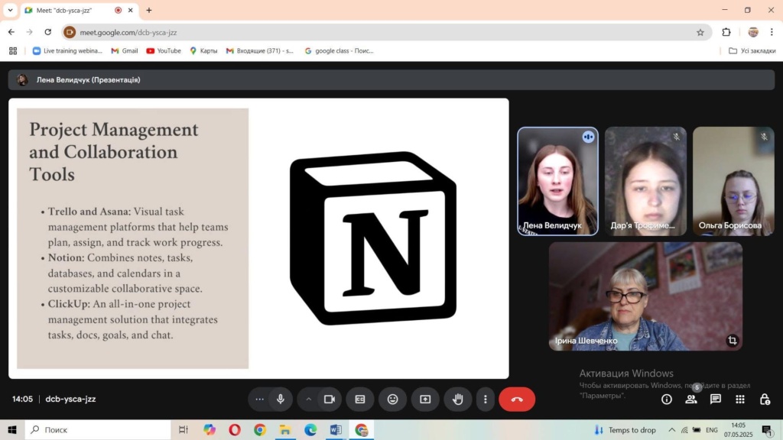Select Ольга Борисова video tile
Viewport: 783px width, 440px height.
point(733,181)
